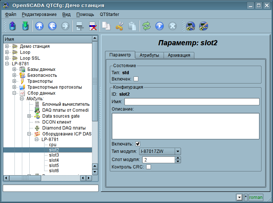
Task: Select slot4 in the tree
Action: point(54,160)
